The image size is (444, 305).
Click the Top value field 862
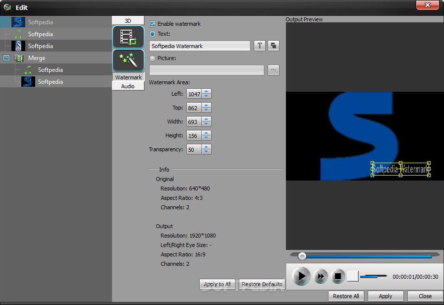click(194, 108)
